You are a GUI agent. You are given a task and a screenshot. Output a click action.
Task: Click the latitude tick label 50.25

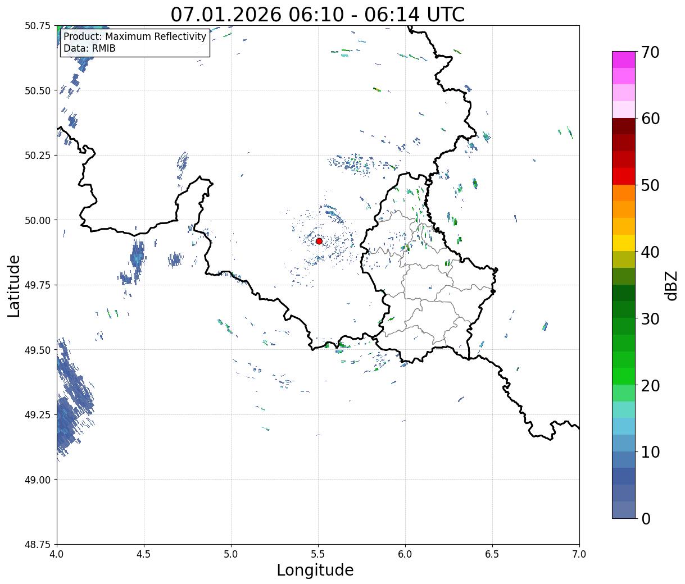point(38,156)
